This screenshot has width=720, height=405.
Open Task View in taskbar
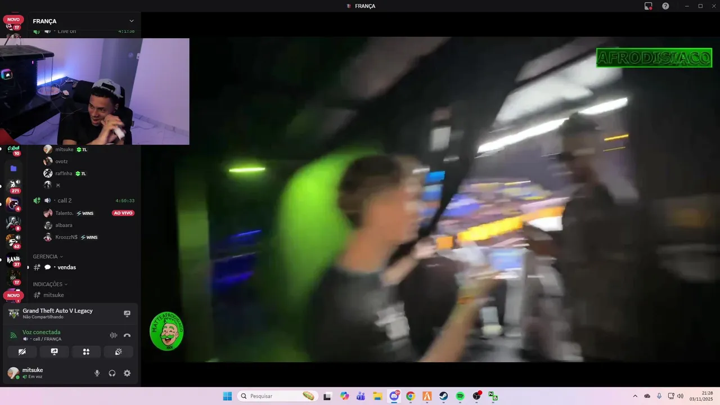point(327,396)
